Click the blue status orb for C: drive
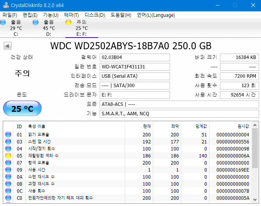261x206 pixels. pyautogui.click(x=3, y=22)
